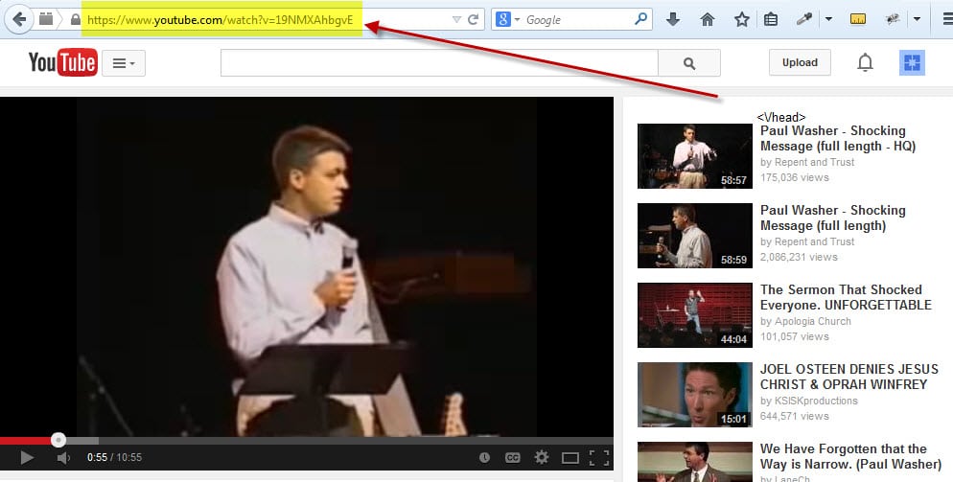
Task: Open the Google search engine selector dropdown
Action: pyautogui.click(x=507, y=19)
